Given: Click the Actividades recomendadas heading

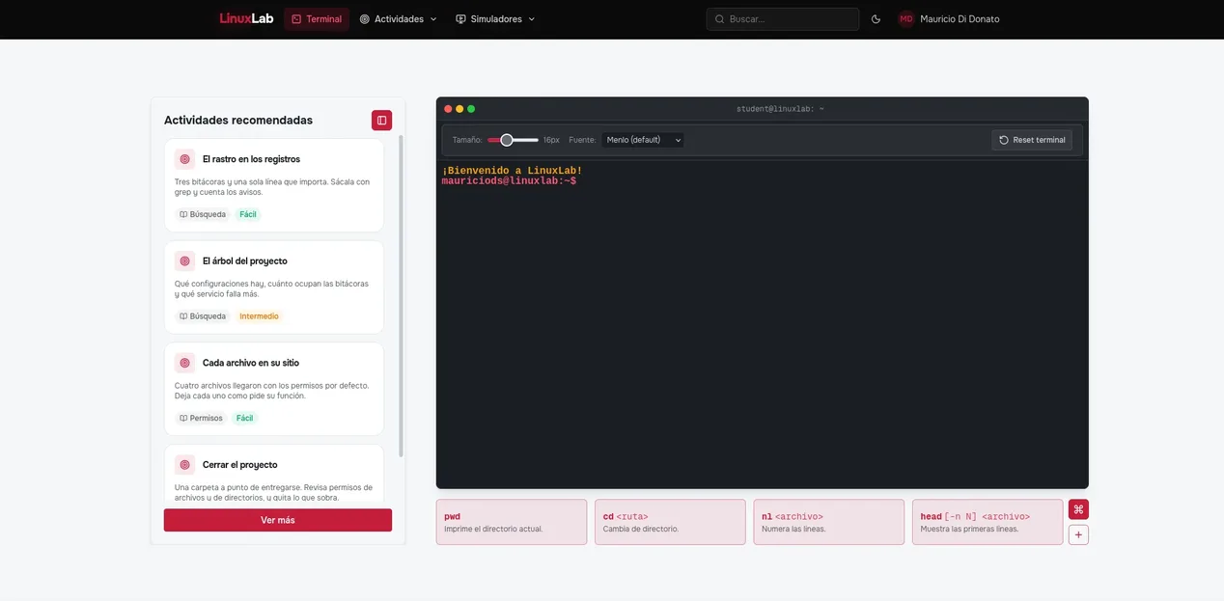Looking at the screenshot, I should 238,121.
